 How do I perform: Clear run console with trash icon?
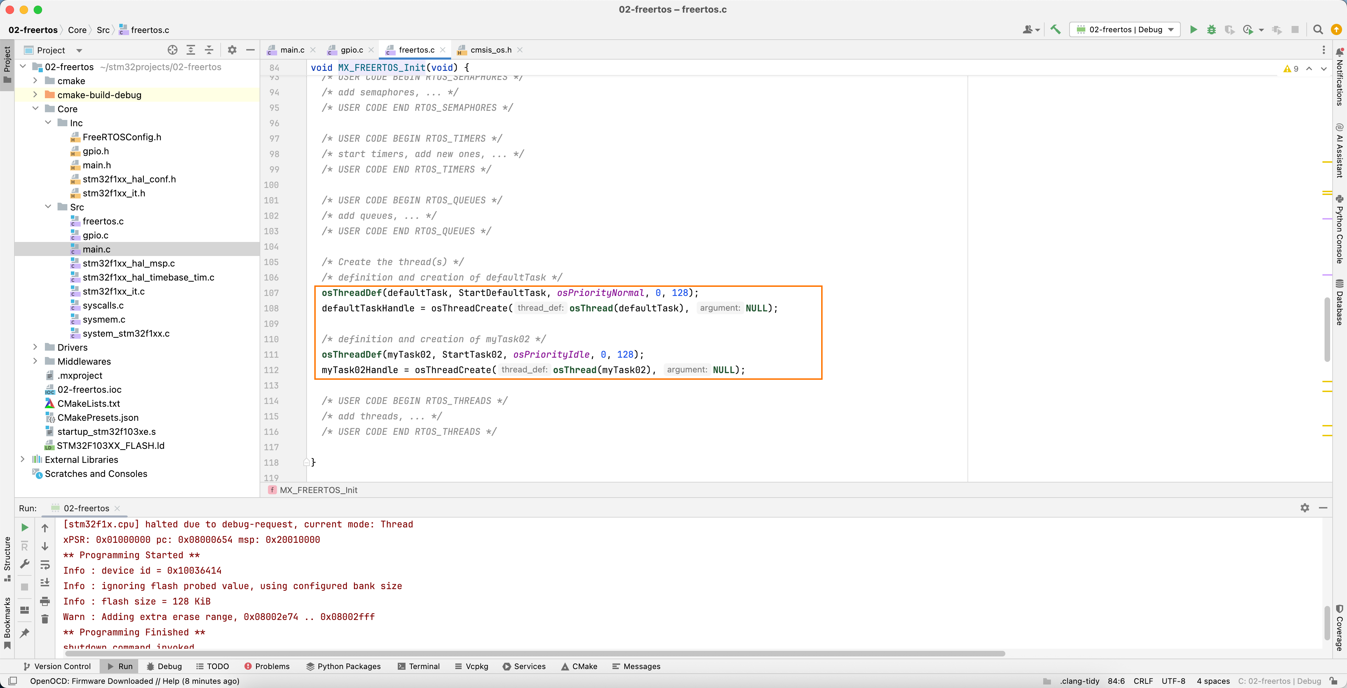tap(45, 619)
